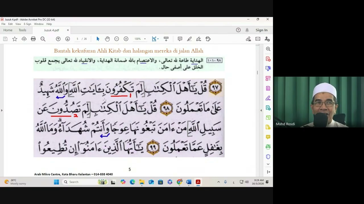
Task: Open the Help question mark icon
Action: pos(238,30)
